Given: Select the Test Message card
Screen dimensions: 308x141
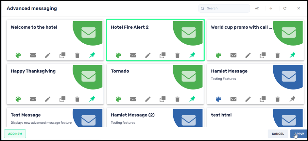Looking at the screenshot, I should (55, 117).
